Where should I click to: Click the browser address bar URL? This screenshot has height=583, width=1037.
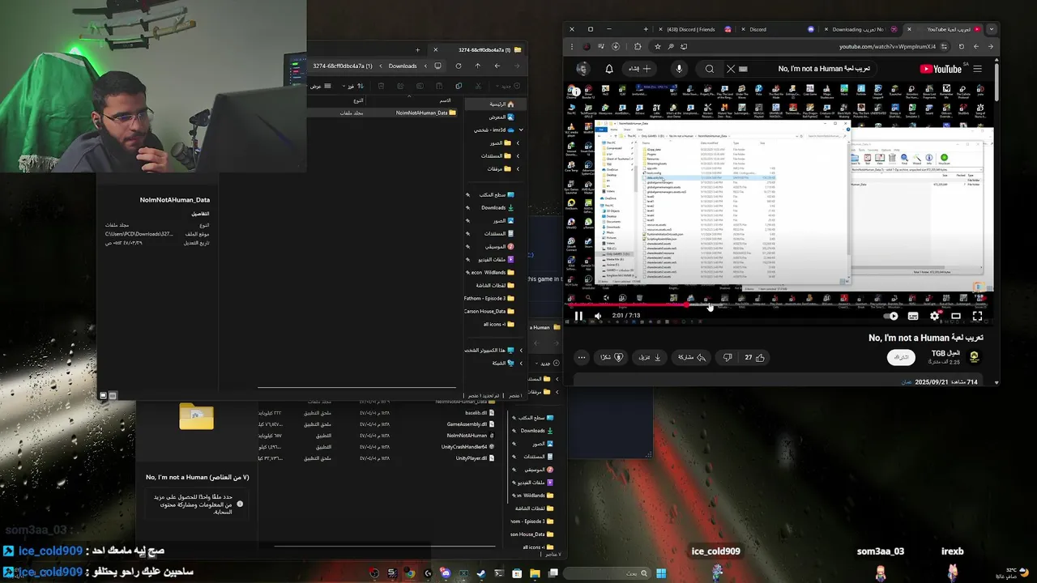pos(887,47)
